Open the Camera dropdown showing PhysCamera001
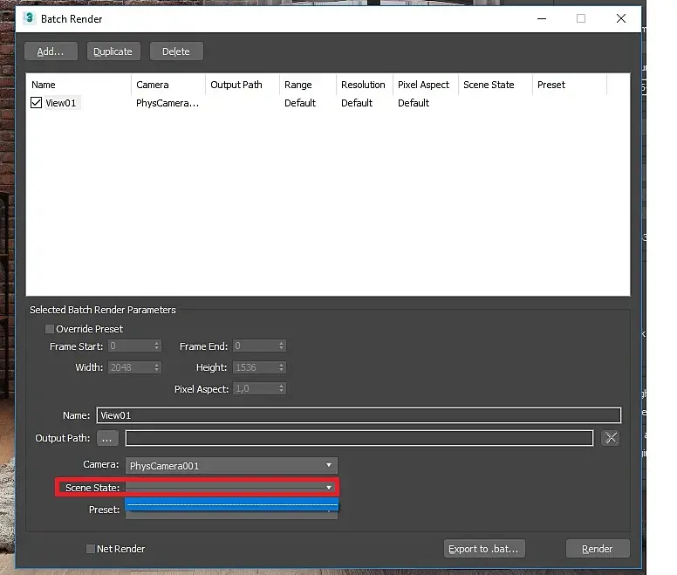The height and width of the screenshot is (575, 677). pyautogui.click(x=231, y=466)
